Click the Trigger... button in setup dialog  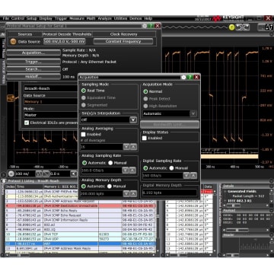pos(33,62)
